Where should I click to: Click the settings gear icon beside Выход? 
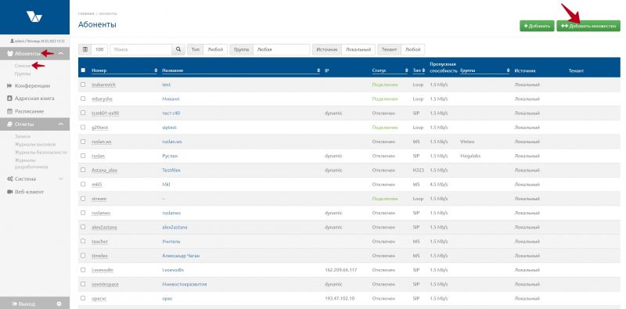pos(59,304)
